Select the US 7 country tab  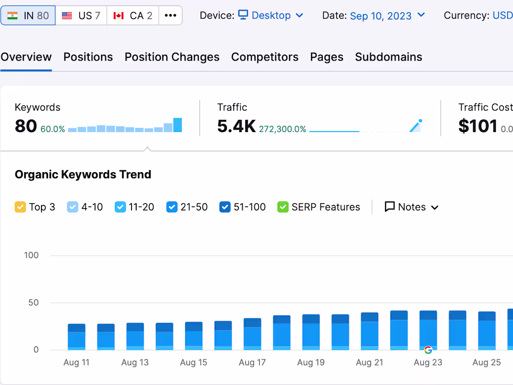click(x=81, y=15)
